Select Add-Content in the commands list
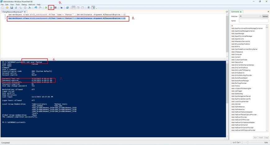The image size is (270, 145). coord(236,57)
